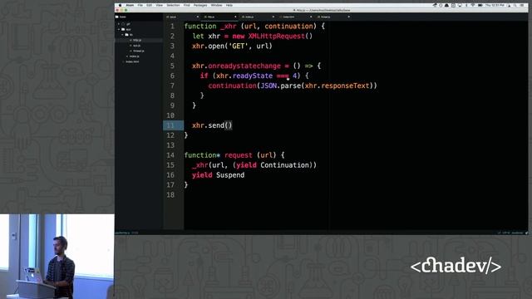The image size is (532, 299).
Task: Place cursor on XMLHttpRequest in line 2
Action: coord(277,37)
